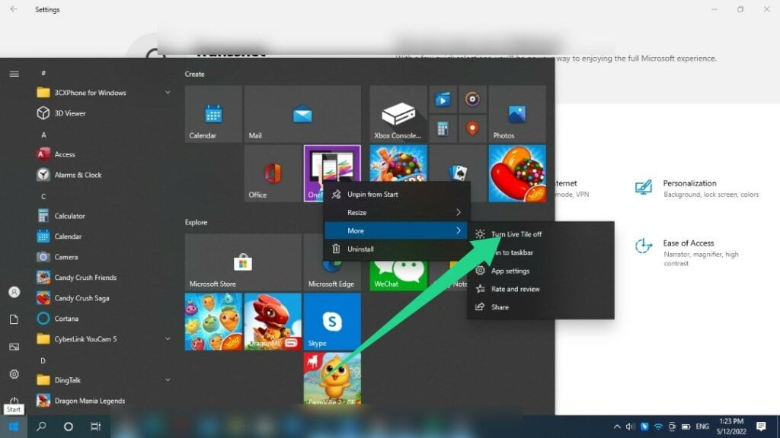Open the Mail tile
This screenshot has width=780, height=438.
click(302, 113)
